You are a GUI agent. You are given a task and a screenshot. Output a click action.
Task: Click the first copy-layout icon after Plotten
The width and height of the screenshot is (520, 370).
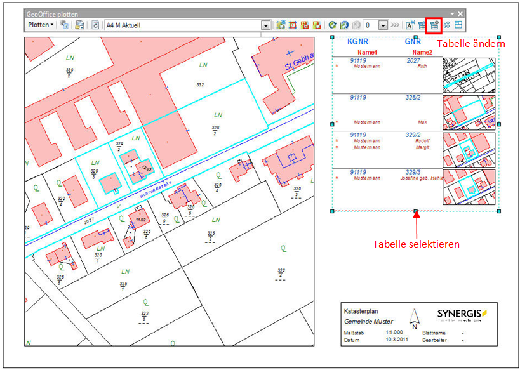pos(64,25)
